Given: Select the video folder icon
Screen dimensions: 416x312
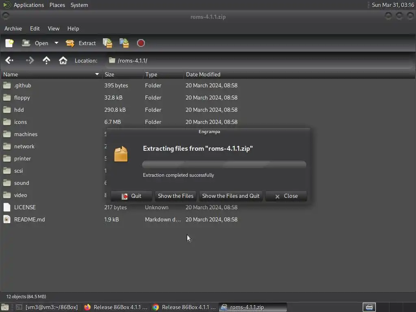Looking at the screenshot, I should (x=7, y=195).
